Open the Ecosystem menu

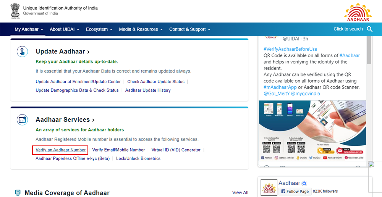pos(99,29)
